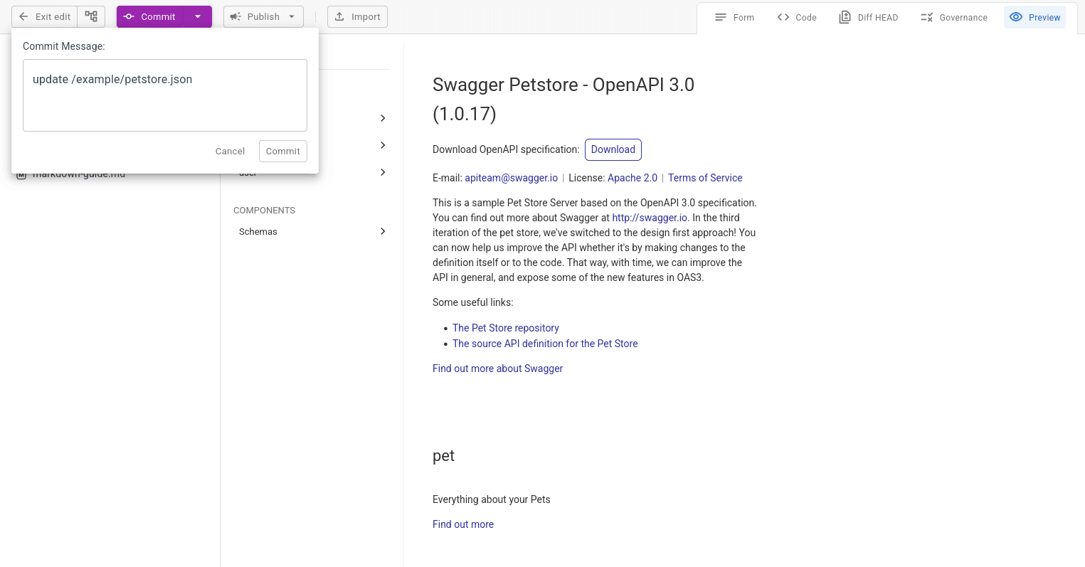Confirm with the dialog Commit button
The width and height of the screenshot is (1085, 567).
(x=283, y=151)
